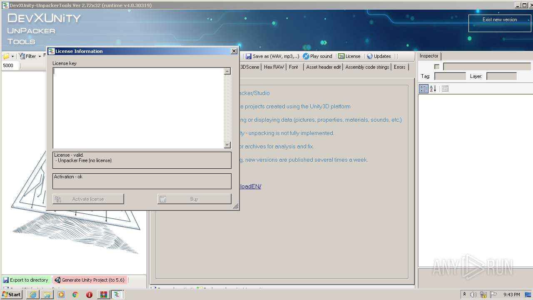The image size is (533, 300).
Task: Open WinRAR from the taskbar
Action: (103, 295)
